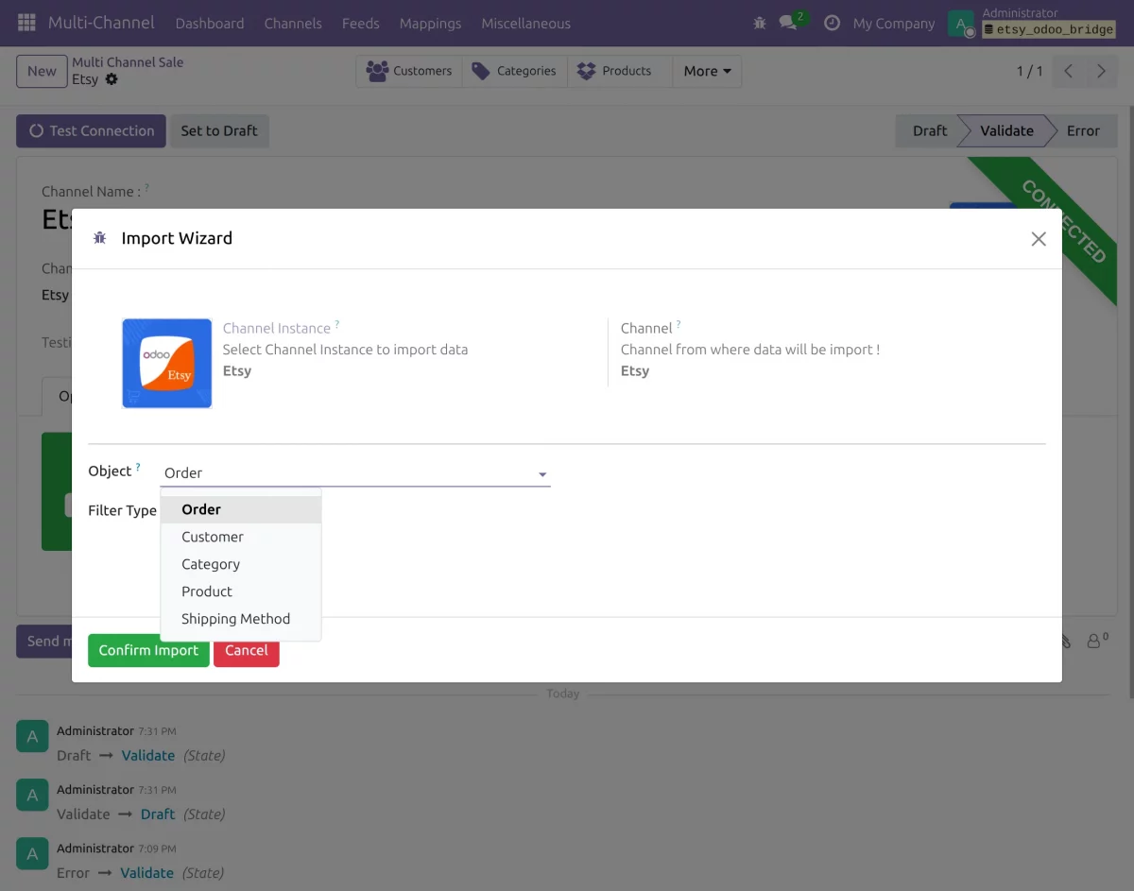Open the Object dropdown field
Viewport: 1134px width, 891px height.
tap(355, 473)
